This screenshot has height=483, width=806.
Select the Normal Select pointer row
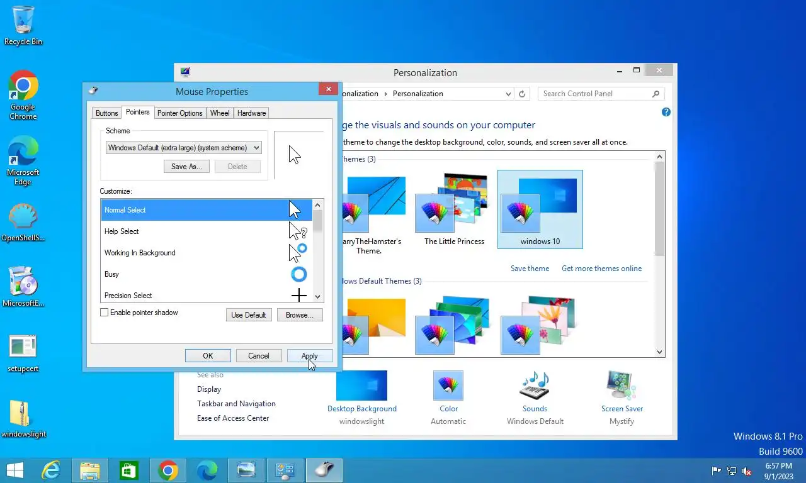pos(207,210)
